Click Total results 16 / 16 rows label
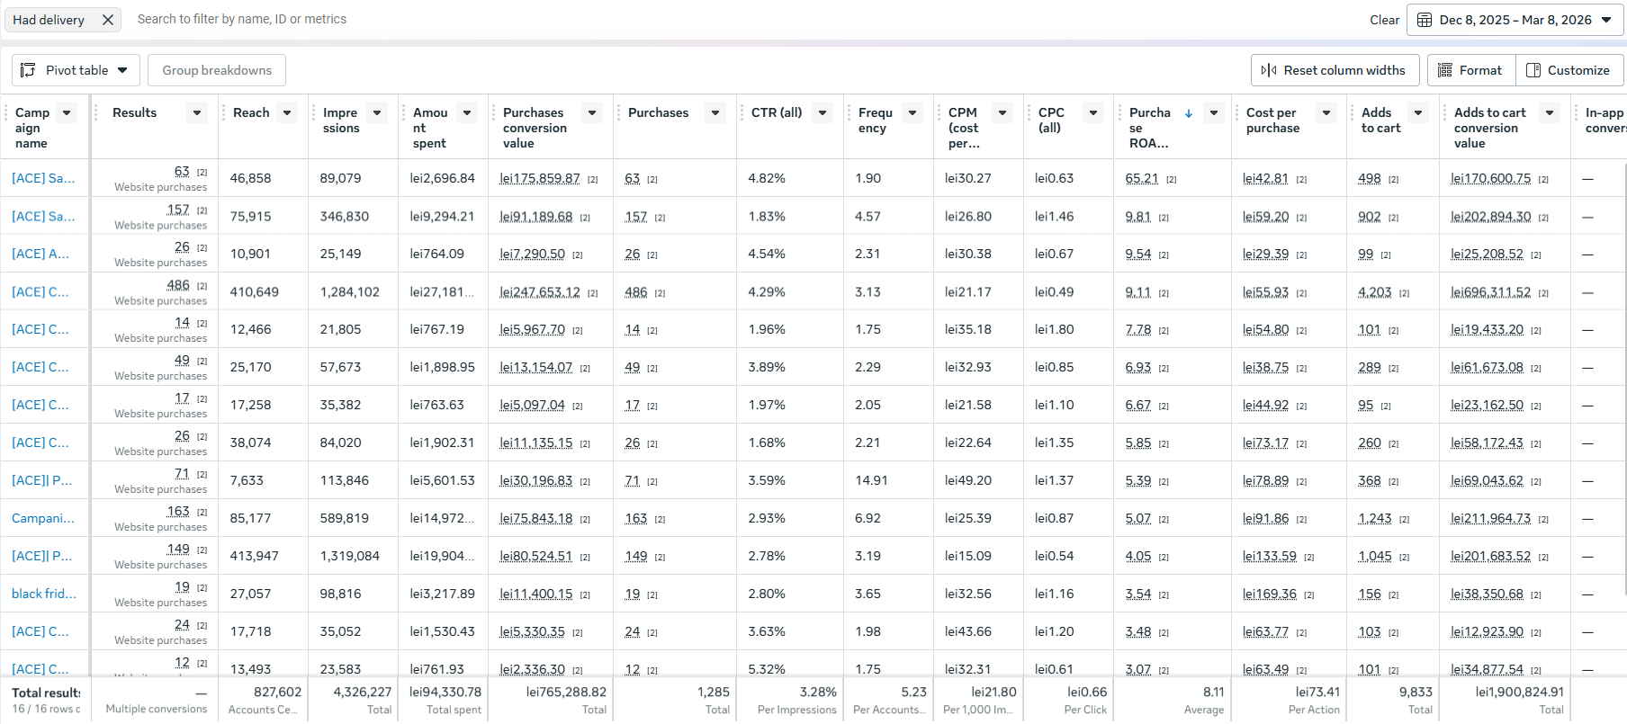Screen dimensions: 1627x724 (x=46, y=700)
